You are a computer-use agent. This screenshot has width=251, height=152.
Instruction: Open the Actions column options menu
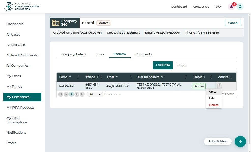[x=231, y=77]
